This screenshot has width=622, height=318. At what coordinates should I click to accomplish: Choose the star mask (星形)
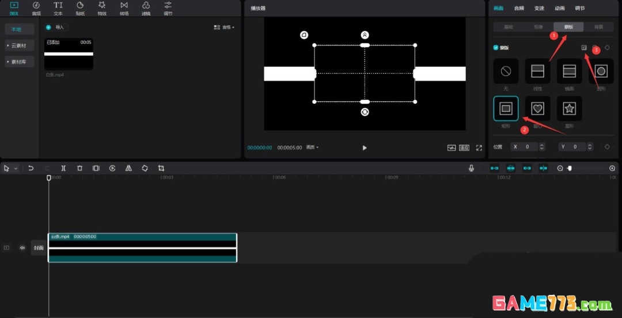click(569, 108)
